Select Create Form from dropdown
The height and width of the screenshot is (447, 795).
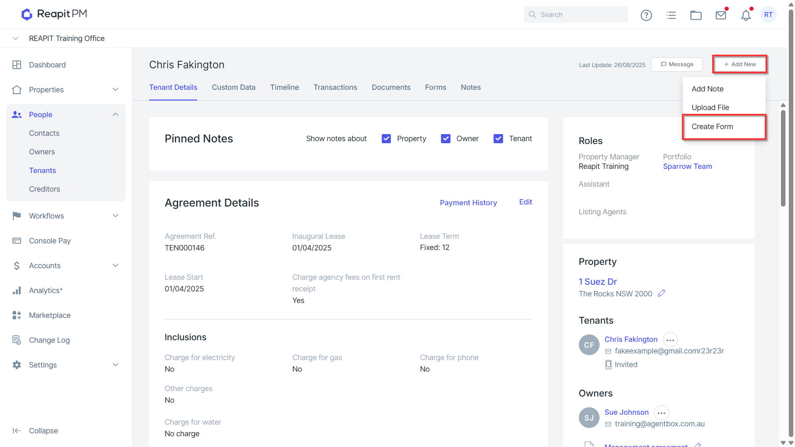[x=724, y=127]
